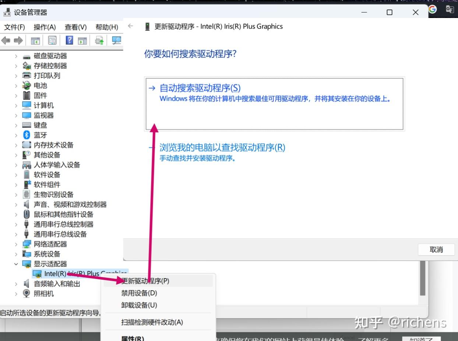
Task: Click the chip icon beside 固件
Action: coord(27,95)
